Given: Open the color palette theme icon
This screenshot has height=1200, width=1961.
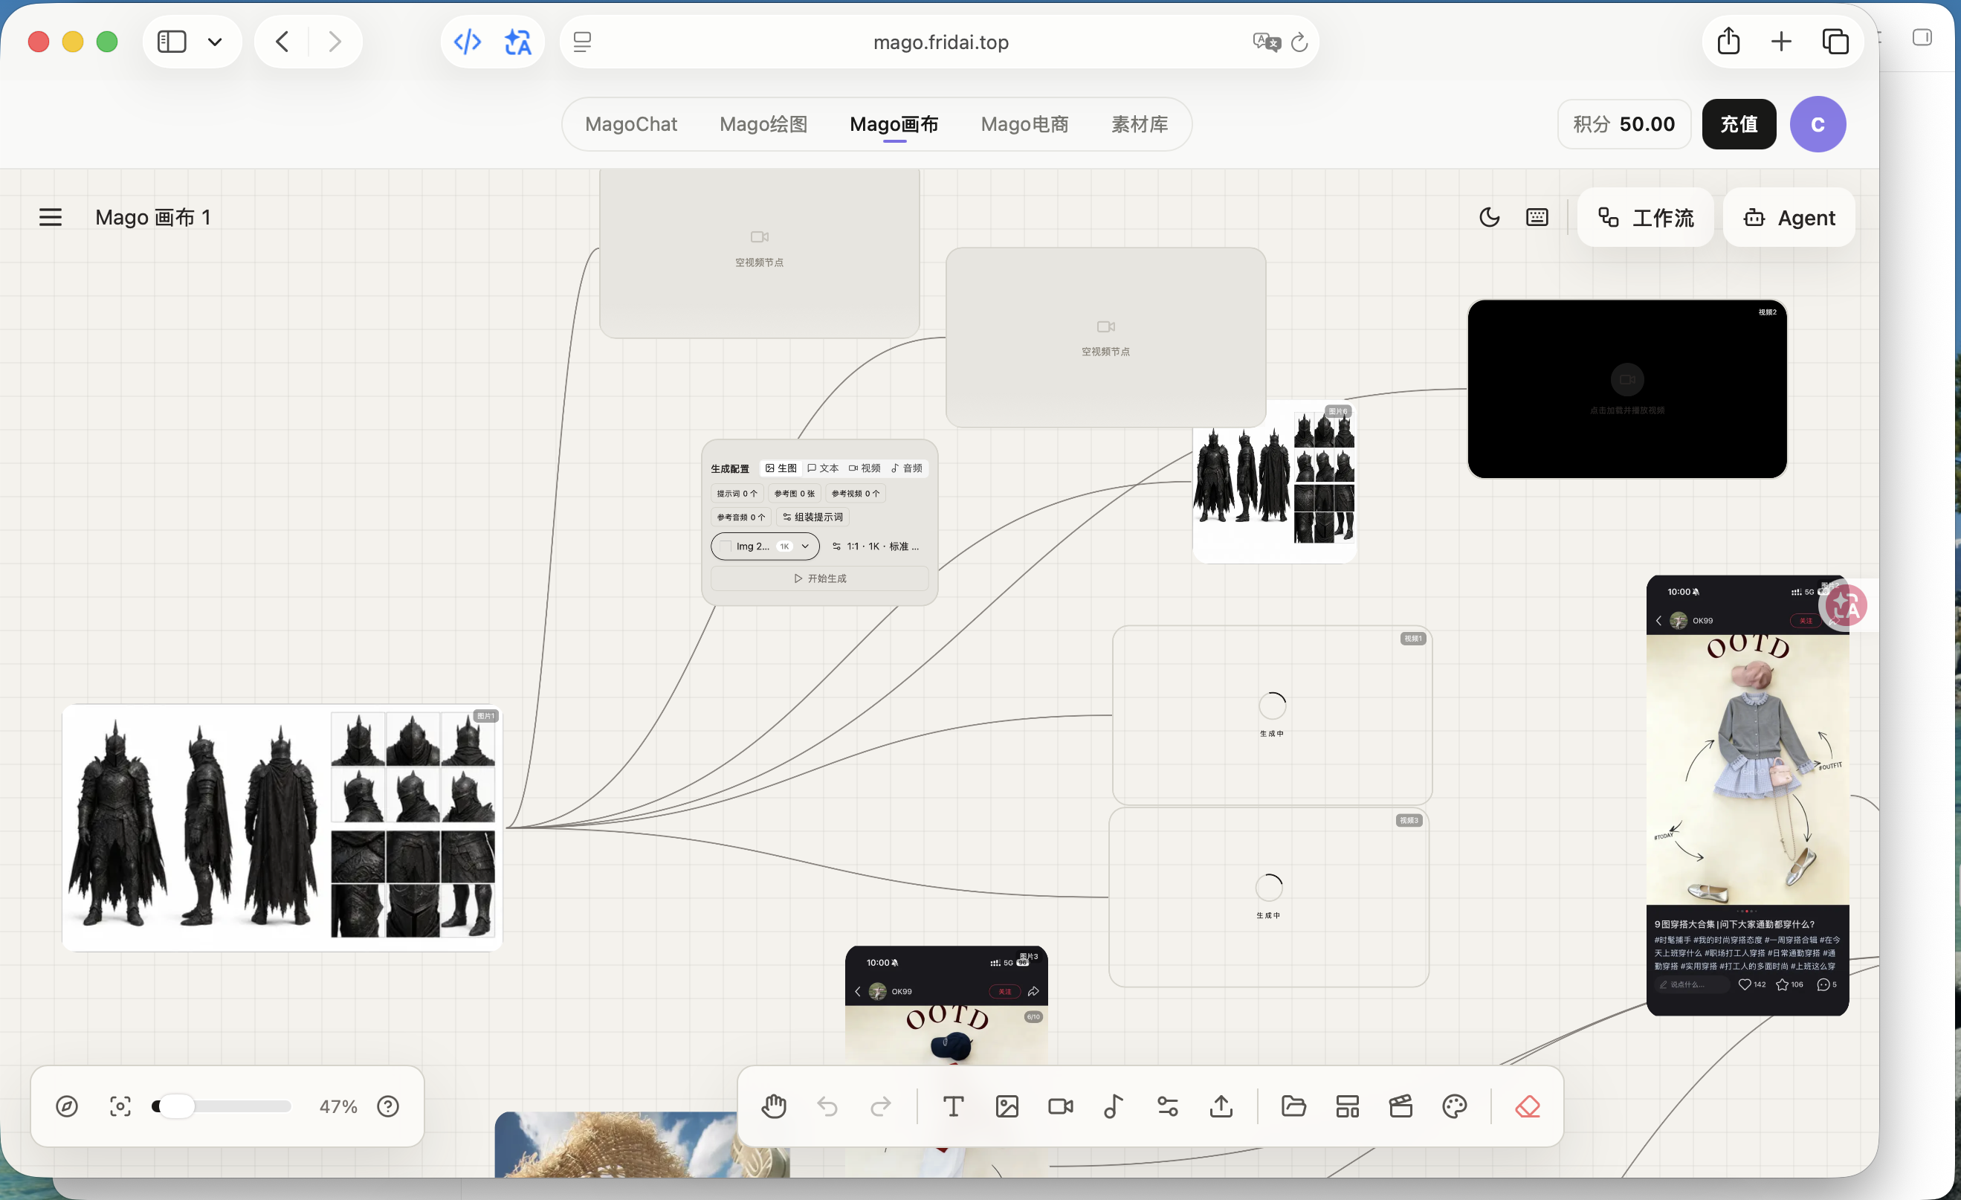Looking at the screenshot, I should point(1454,1106).
